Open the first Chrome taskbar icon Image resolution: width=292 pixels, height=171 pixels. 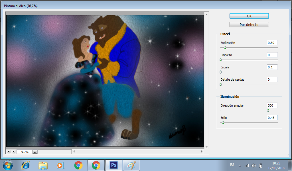pyautogui.click(x=78, y=165)
